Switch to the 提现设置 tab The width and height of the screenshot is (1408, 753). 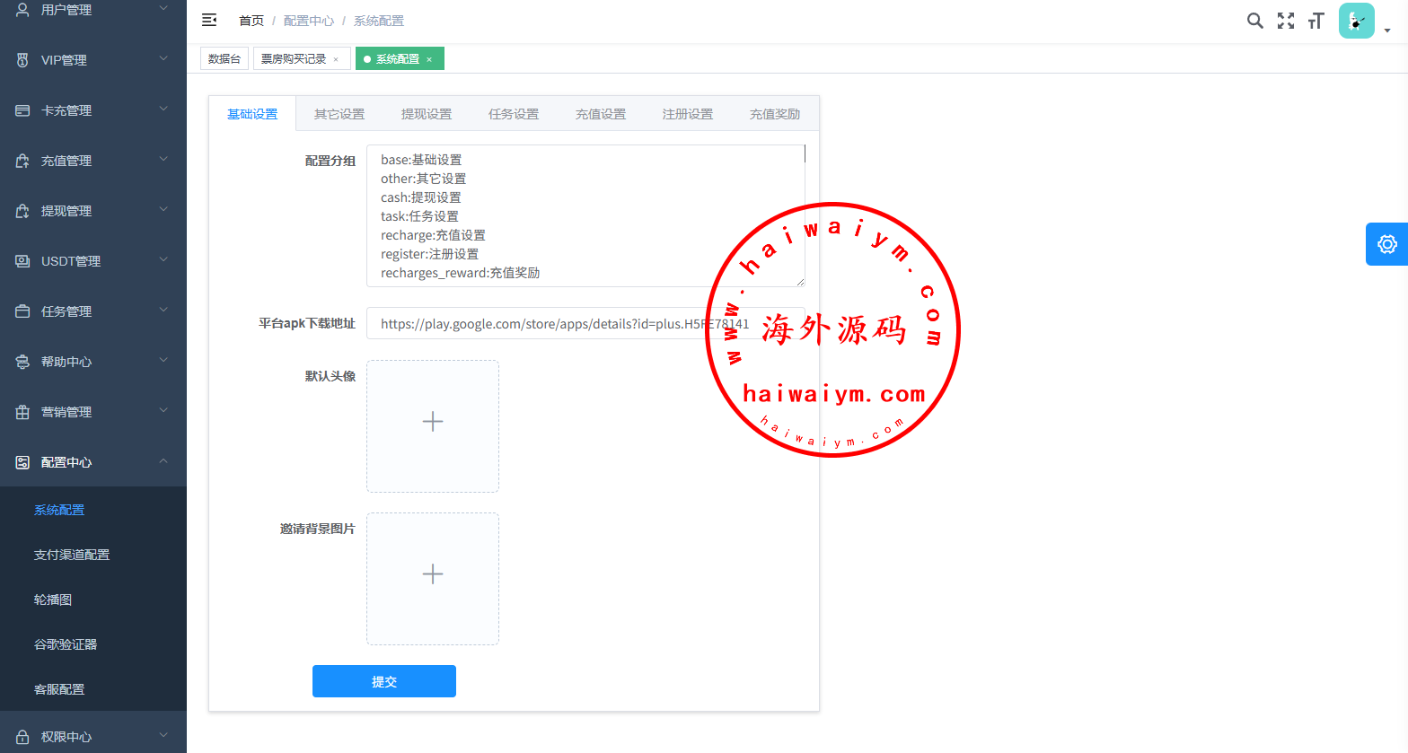click(x=427, y=114)
